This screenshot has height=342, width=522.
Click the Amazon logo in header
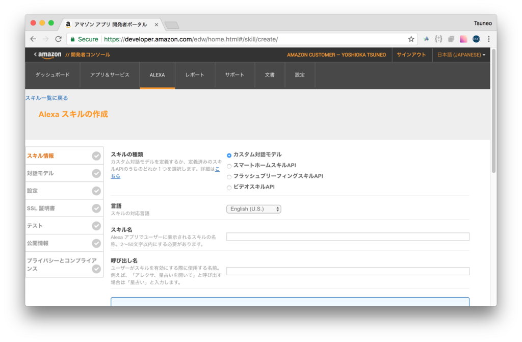(x=49, y=55)
